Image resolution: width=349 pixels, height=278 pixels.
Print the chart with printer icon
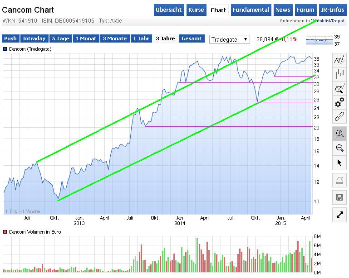(339, 181)
